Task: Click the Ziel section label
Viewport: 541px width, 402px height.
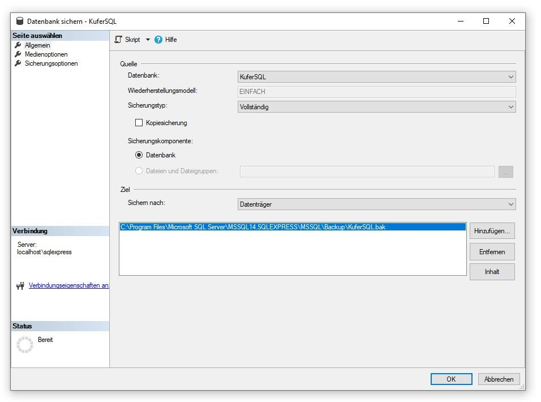Action: coord(125,190)
